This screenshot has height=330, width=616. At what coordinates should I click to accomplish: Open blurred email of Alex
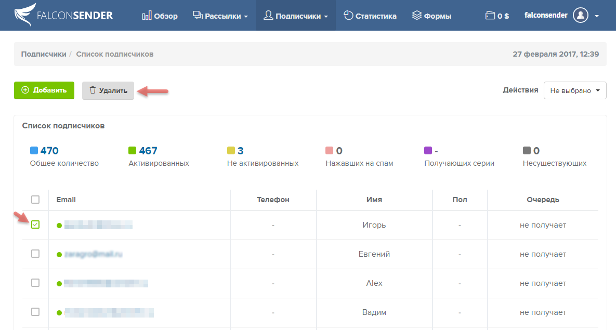pyautogui.click(x=106, y=283)
